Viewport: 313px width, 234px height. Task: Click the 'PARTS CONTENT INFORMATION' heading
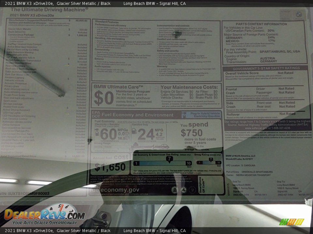(x=261, y=24)
